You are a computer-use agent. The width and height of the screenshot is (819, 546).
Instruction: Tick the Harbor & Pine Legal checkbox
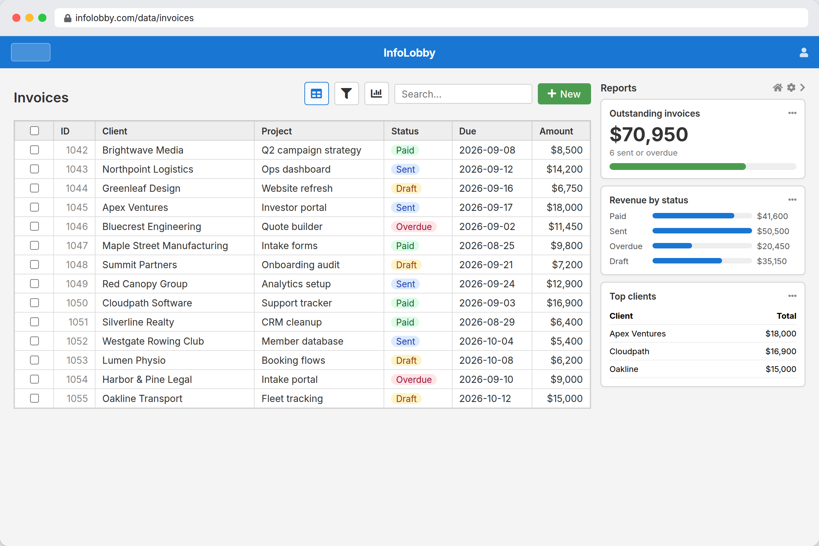[x=34, y=379]
